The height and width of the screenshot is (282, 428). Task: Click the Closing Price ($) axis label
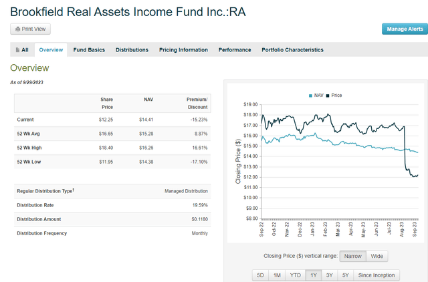[238, 162]
